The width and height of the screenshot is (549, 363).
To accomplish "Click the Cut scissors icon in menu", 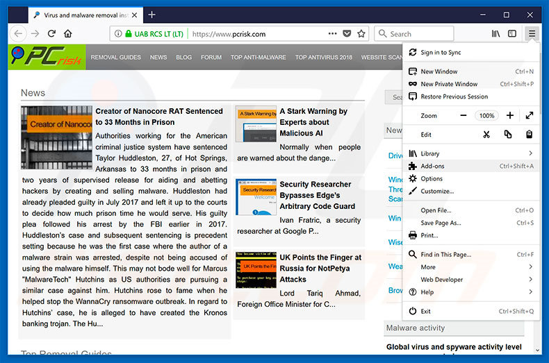I will tap(486, 135).
